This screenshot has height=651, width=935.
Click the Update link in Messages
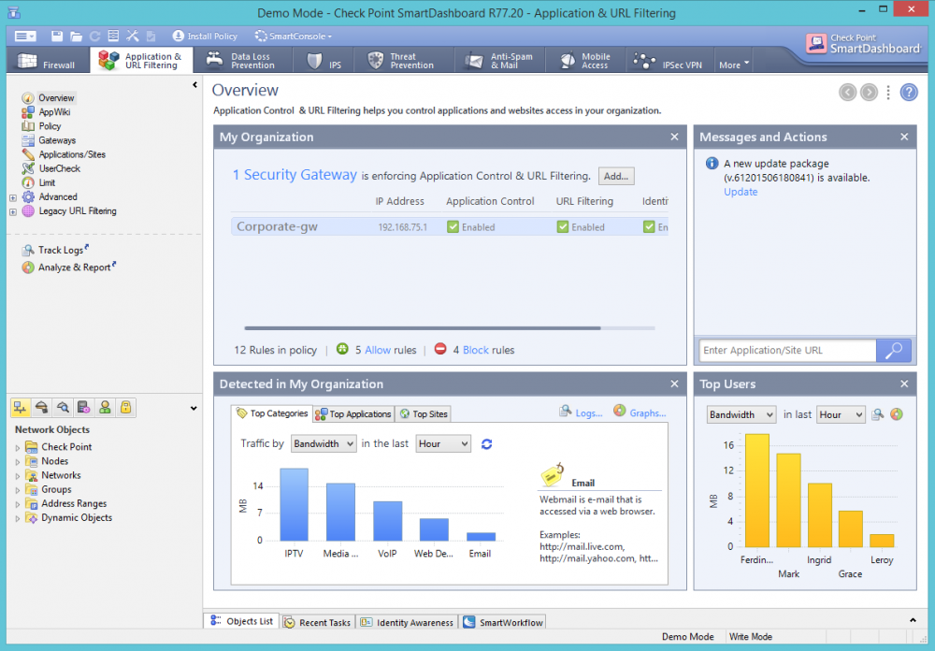[x=741, y=192]
